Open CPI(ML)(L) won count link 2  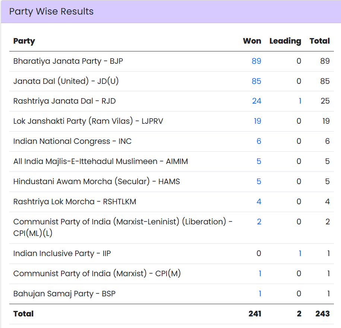coord(259,222)
